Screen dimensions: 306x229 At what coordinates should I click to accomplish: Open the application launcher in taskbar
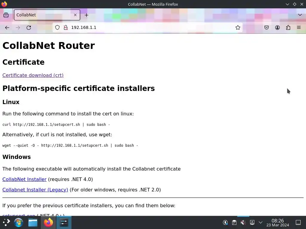click(x=6, y=222)
